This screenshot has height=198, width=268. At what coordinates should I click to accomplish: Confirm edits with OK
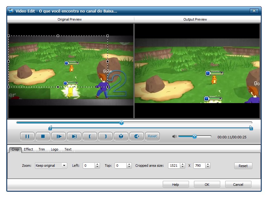[x=207, y=185]
